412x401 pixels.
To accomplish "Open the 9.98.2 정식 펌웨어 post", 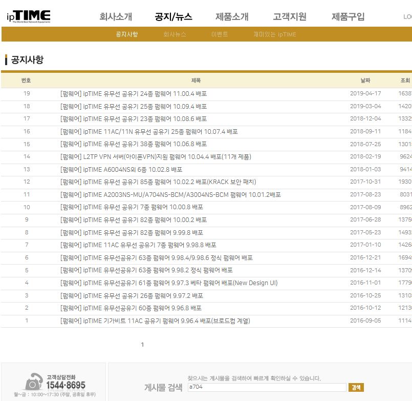I will tap(146, 270).
